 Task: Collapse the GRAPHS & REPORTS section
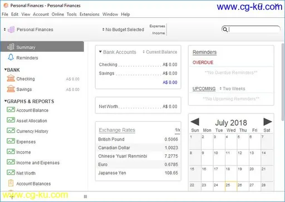[6, 101]
